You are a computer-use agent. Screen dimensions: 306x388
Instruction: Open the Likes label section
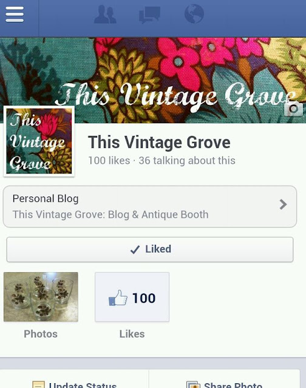coord(132,334)
